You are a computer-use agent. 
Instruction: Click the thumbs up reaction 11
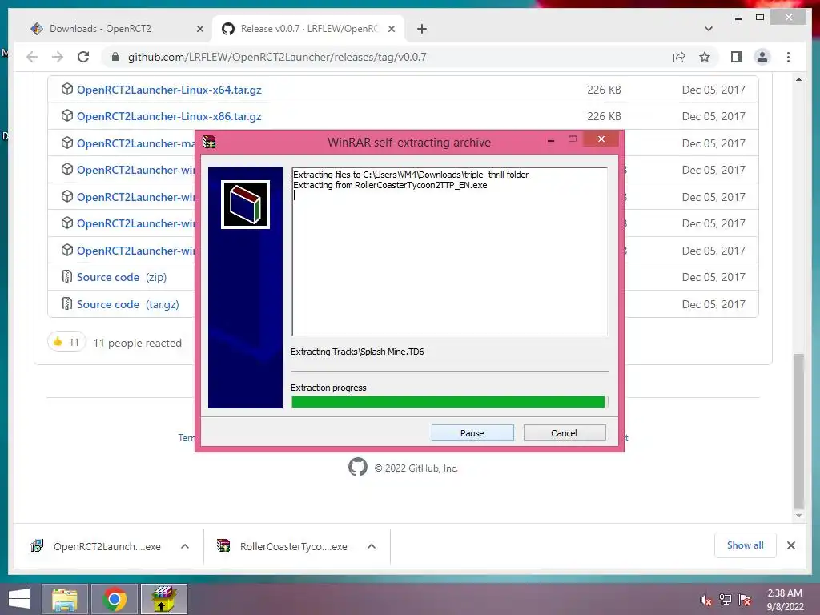(66, 342)
